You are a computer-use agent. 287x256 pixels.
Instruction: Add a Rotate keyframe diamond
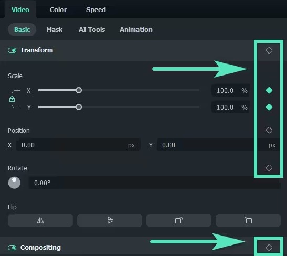[x=269, y=168]
